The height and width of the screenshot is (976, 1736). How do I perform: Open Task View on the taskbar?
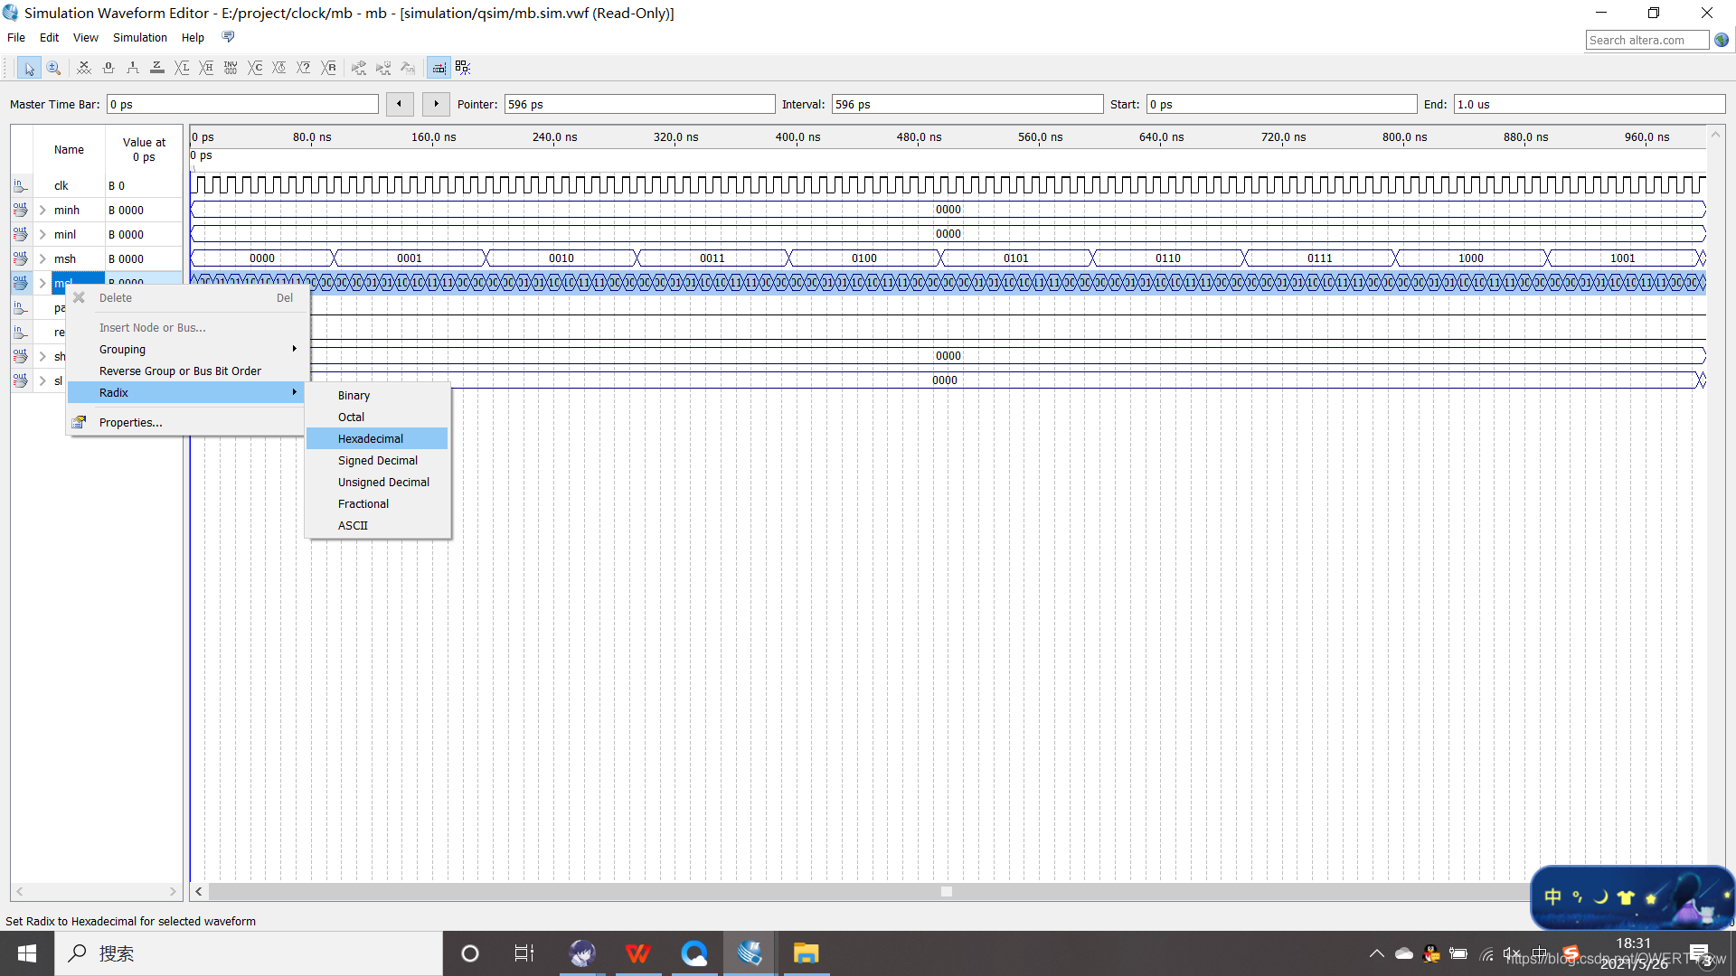coord(524,953)
